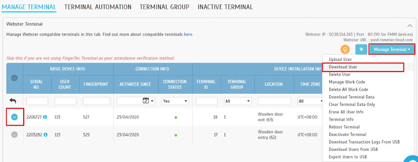Click 'Wooden door exit (63)' location cell
Image resolution: width=418 pixels, height=162 pixels.
270,117
